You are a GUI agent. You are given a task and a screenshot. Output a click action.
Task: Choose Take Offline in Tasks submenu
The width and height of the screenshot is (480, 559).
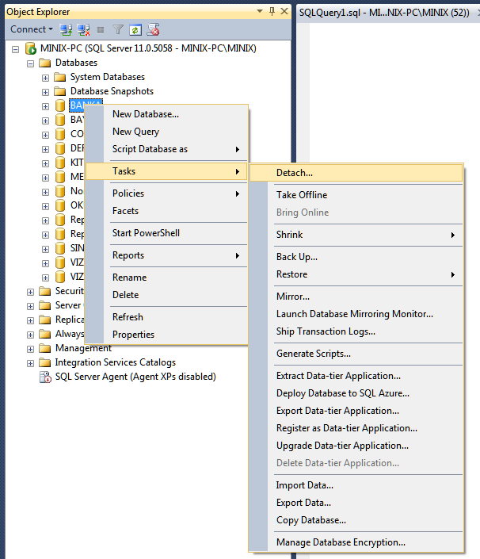[301, 195]
